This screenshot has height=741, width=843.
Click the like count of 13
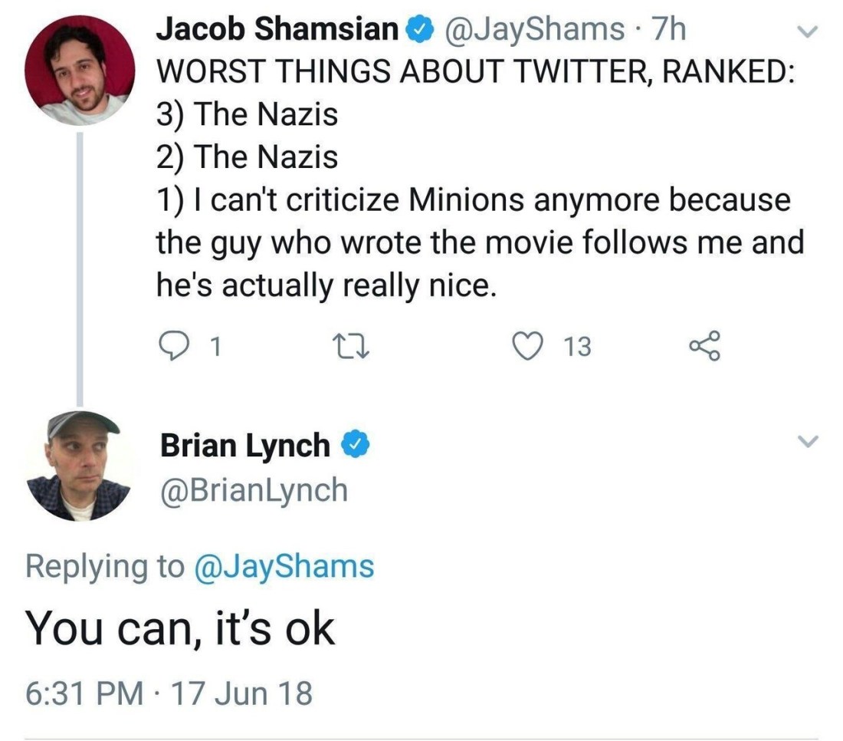click(577, 347)
